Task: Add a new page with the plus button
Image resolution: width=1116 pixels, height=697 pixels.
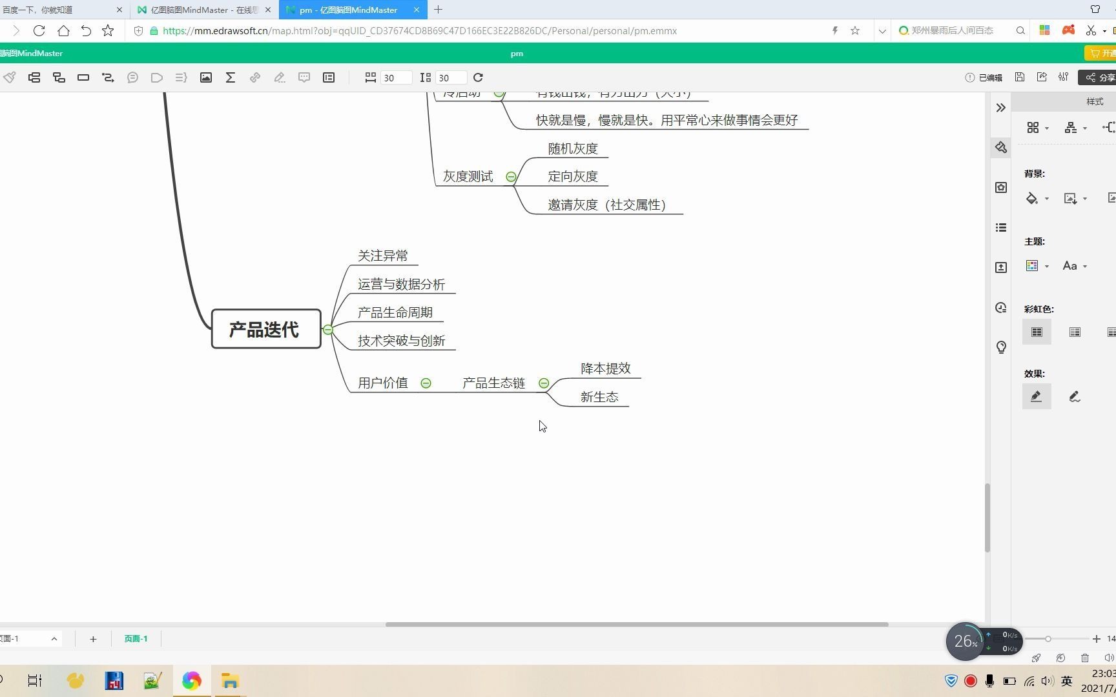Action: point(93,639)
